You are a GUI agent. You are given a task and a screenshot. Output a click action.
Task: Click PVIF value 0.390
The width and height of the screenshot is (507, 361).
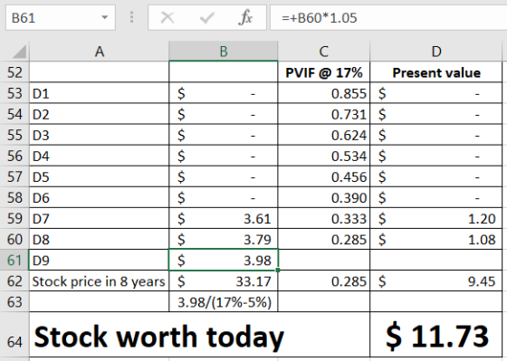[324, 197]
